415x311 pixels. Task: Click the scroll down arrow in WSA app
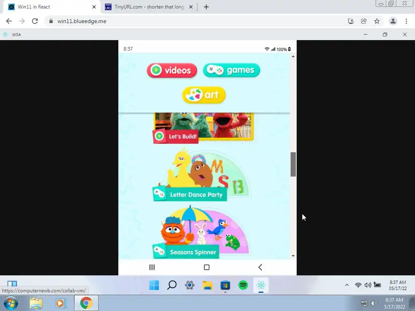tap(293, 256)
